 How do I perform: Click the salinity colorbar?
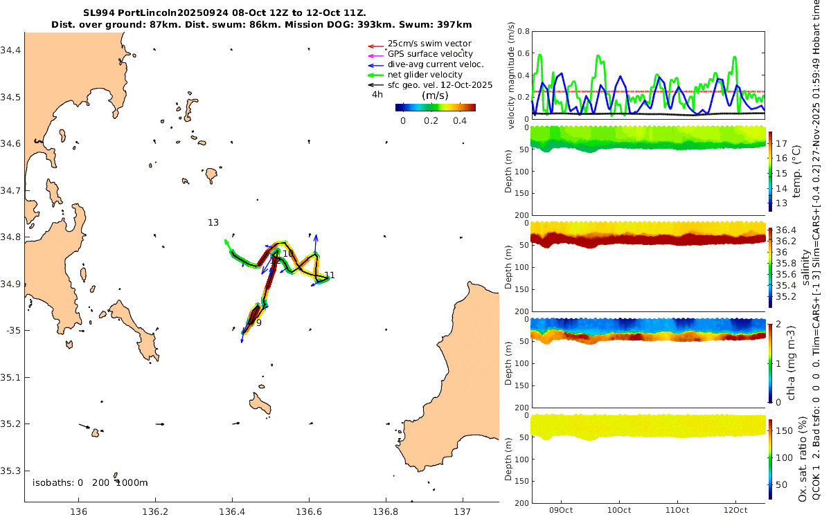click(x=771, y=266)
